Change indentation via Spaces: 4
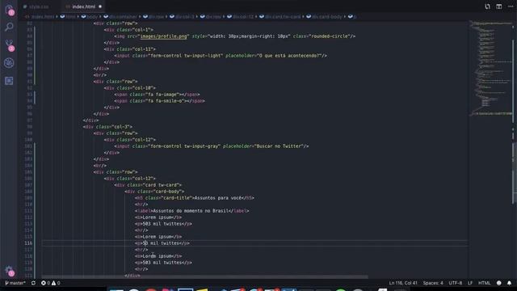The height and width of the screenshot is (291, 517). 433,283
